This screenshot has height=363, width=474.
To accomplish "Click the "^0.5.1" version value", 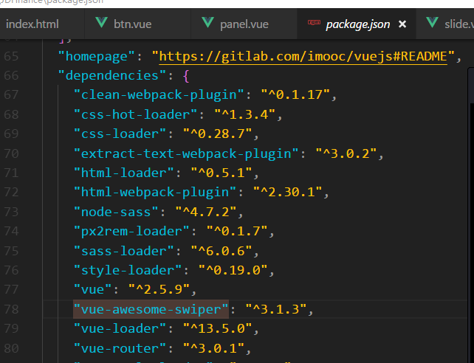I will tap(221, 173).
